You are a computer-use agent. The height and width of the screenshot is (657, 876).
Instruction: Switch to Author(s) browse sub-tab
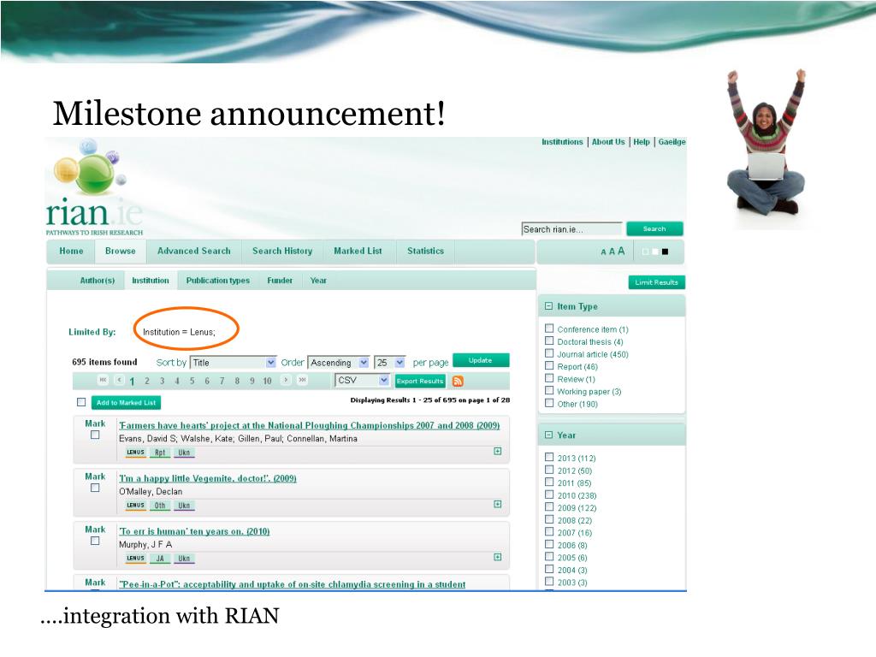click(x=98, y=281)
